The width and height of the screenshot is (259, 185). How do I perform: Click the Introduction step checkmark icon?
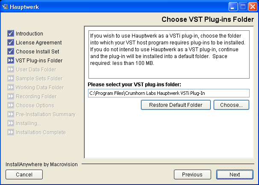pyautogui.click(x=11, y=33)
